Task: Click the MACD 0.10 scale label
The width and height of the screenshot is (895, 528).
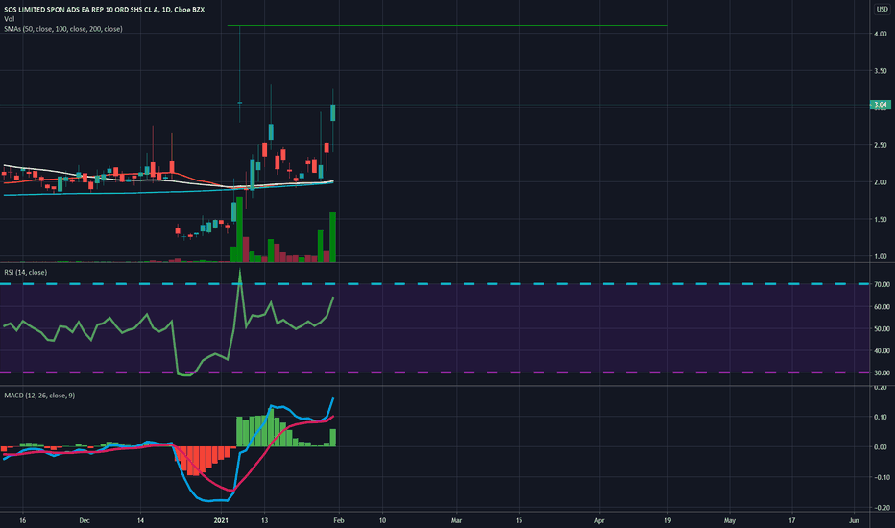Action: (881, 417)
